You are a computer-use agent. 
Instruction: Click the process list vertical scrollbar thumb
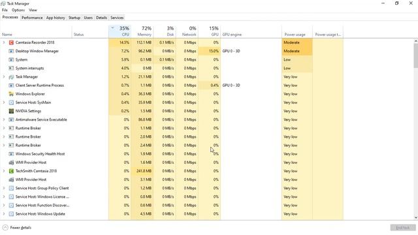[x=415, y=55]
